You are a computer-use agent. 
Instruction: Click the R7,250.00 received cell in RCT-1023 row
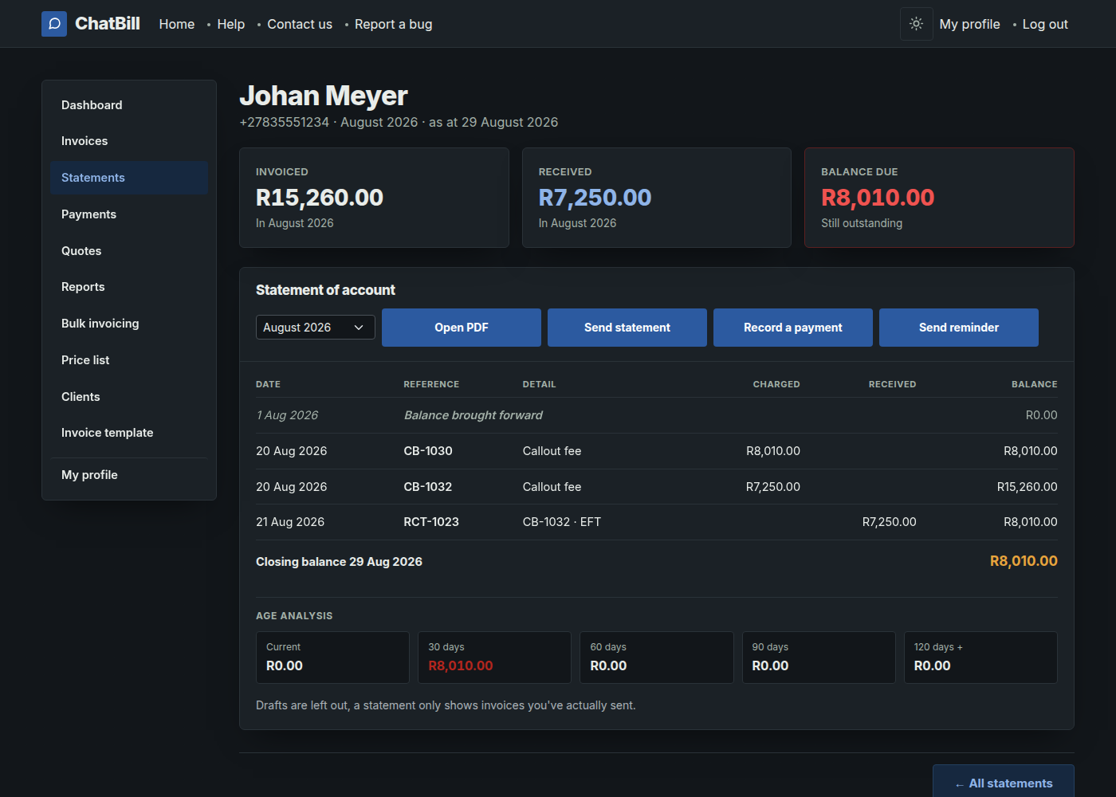click(x=890, y=522)
